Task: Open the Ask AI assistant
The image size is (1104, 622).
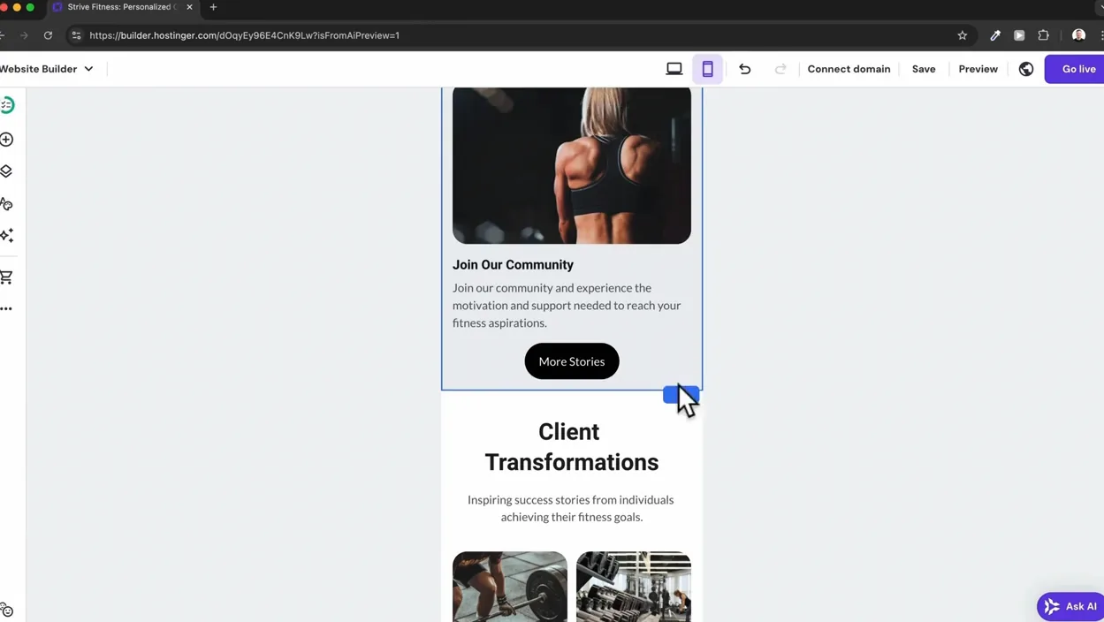Action: 1071,606
